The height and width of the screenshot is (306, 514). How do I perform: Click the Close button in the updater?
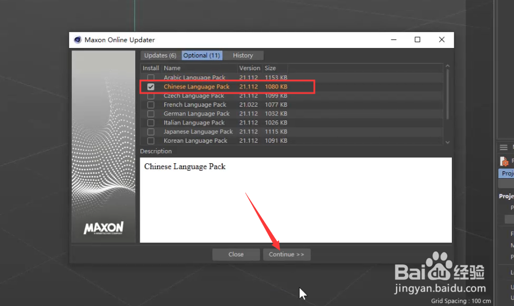tap(236, 255)
